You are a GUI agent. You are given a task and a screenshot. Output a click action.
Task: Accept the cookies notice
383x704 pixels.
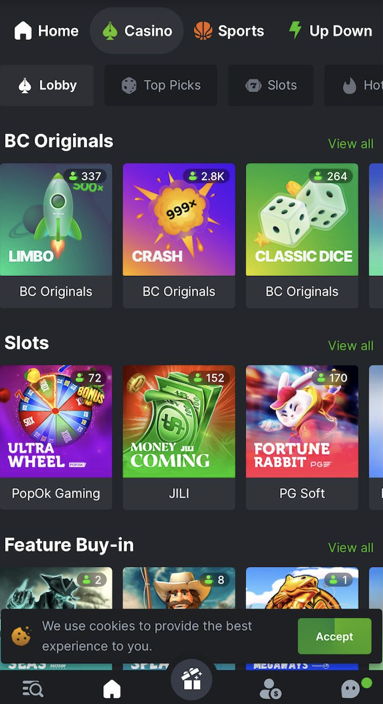334,636
